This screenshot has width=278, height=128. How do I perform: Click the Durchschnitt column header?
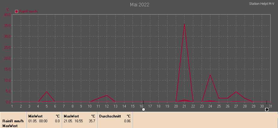coord(110,116)
